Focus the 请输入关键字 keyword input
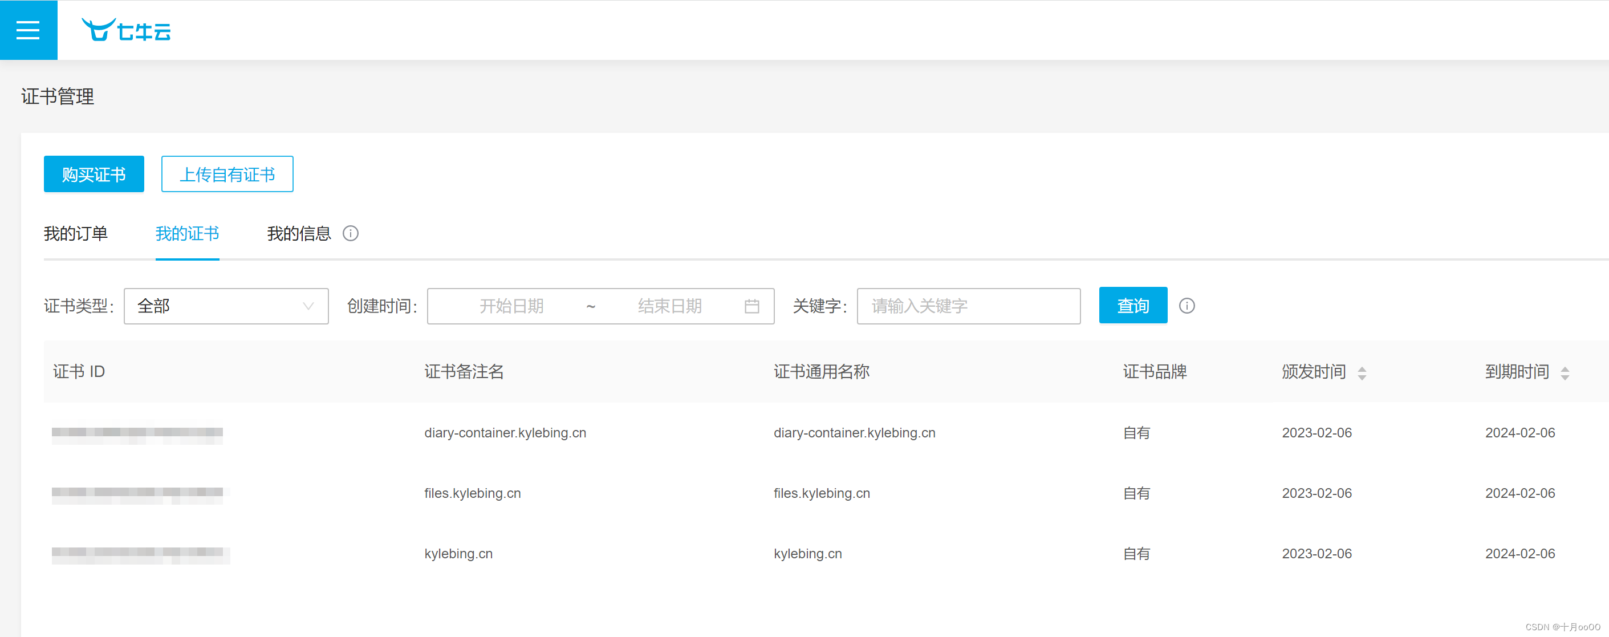 tap(968, 306)
